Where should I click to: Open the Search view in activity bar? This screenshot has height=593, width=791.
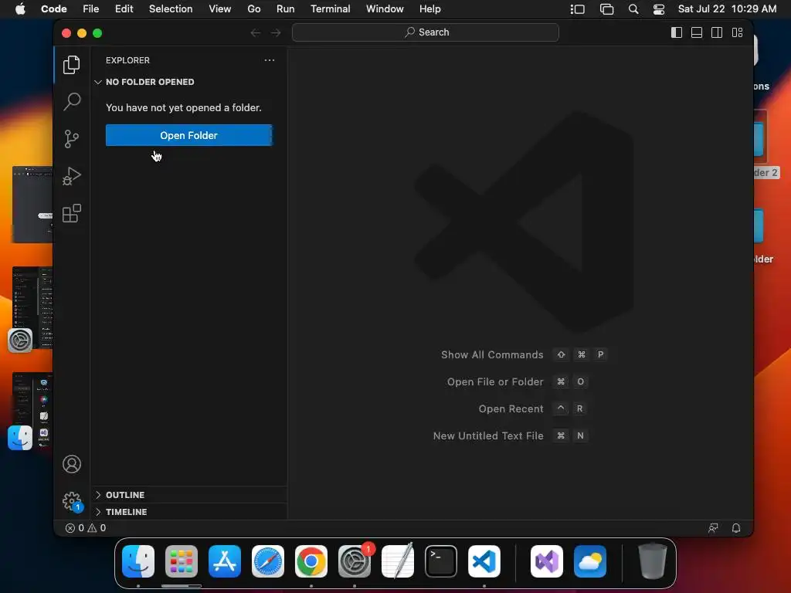[72, 101]
